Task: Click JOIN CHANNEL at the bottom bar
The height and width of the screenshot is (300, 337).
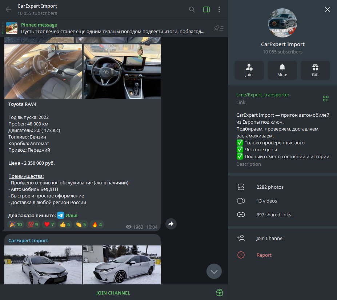Action: click(x=113, y=293)
